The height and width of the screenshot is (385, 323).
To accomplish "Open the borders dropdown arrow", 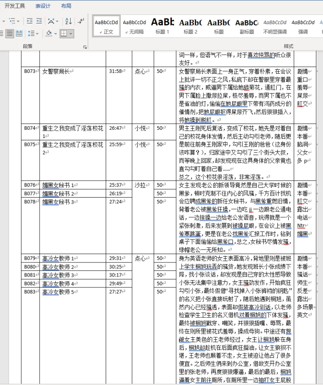I will click(71, 34).
